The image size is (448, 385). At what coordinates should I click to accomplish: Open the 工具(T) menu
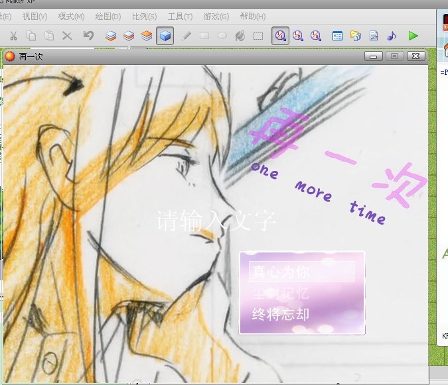[180, 17]
